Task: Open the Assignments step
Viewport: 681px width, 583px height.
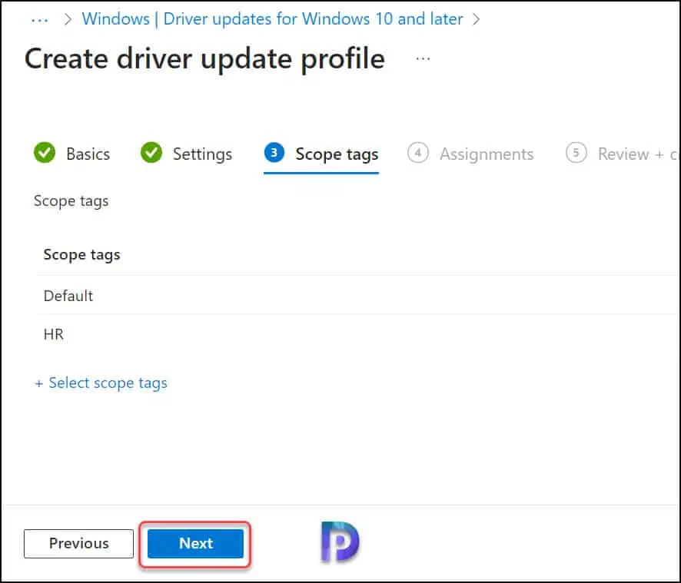Action: coord(470,154)
